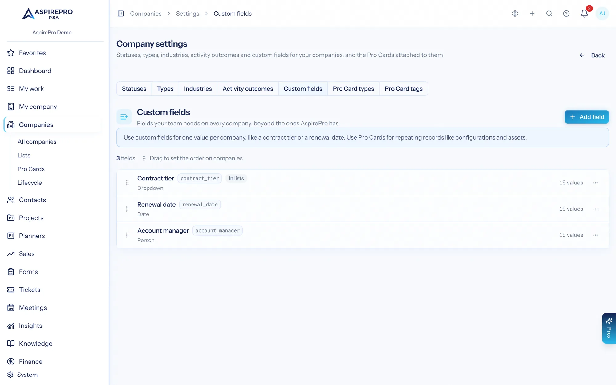Open the AJ user avatar menu
The height and width of the screenshot is (385, 616).
tap(602, 14)
